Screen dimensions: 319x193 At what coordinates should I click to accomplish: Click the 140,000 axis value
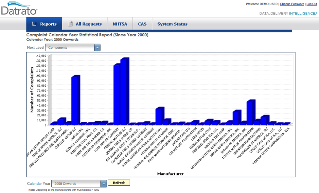tap(41, 56)
